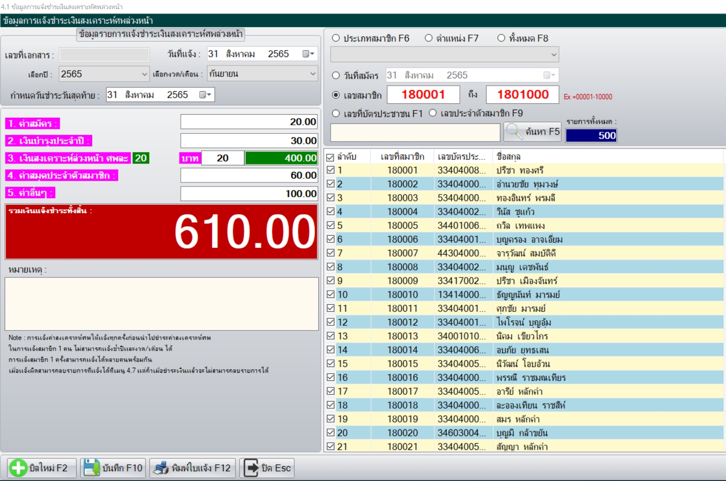Expand the empty member type combo box

point(553,55)
